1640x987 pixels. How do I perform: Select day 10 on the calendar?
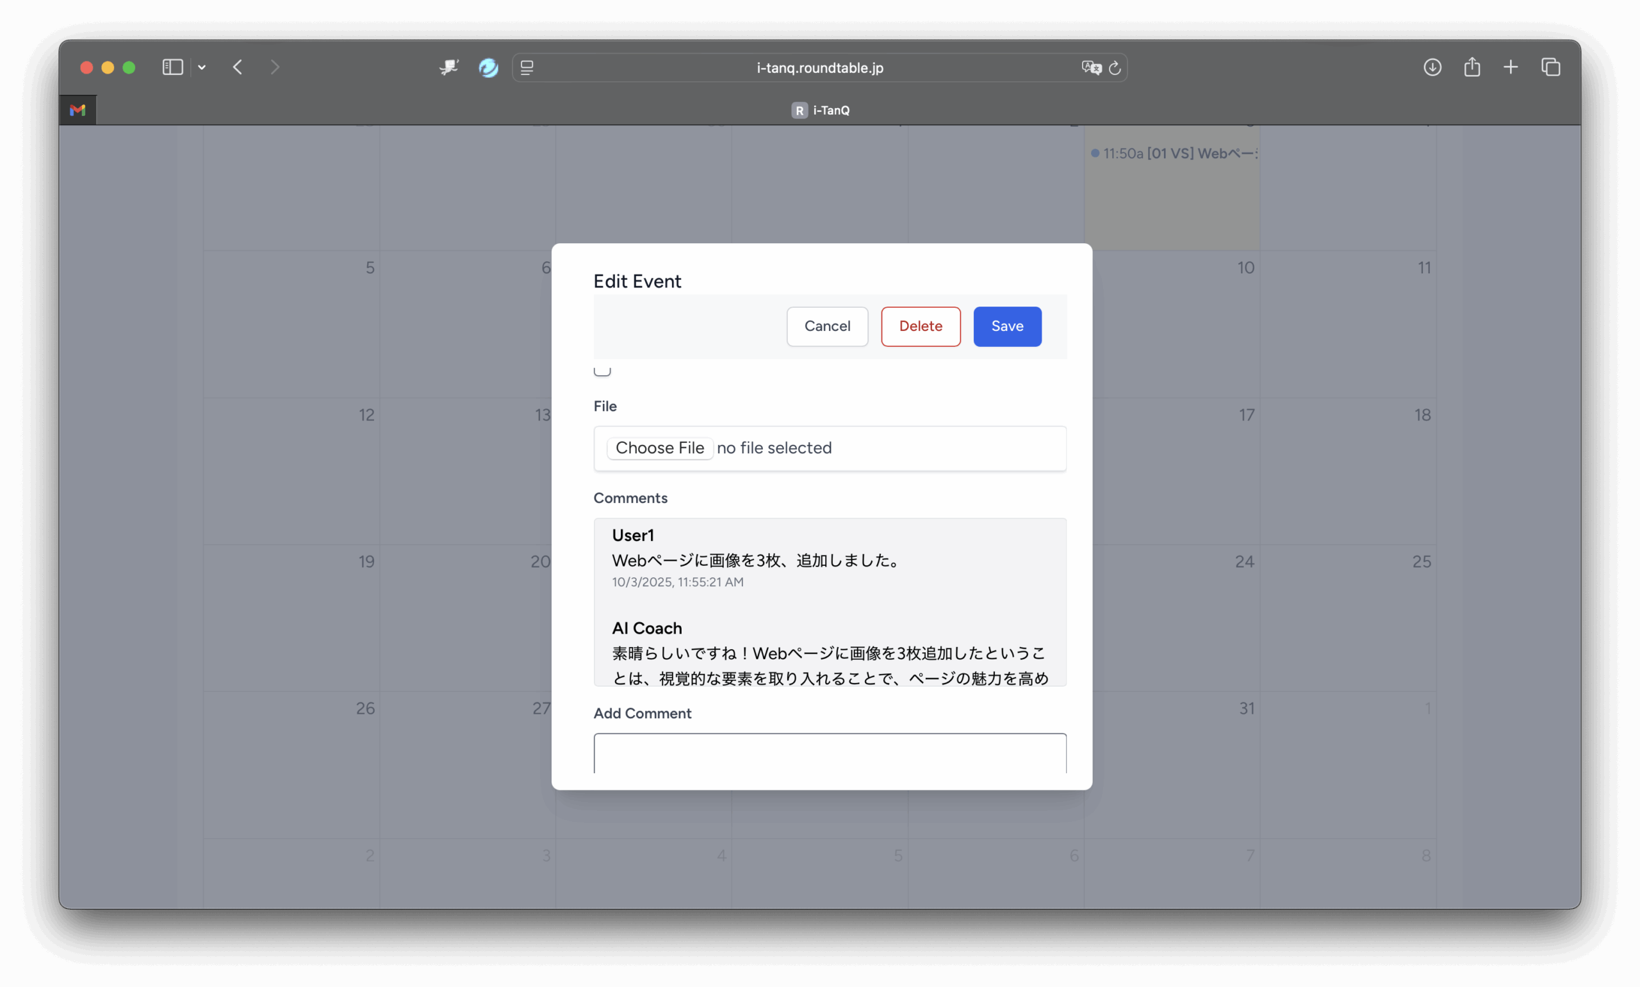click(x=1245, y=268)
